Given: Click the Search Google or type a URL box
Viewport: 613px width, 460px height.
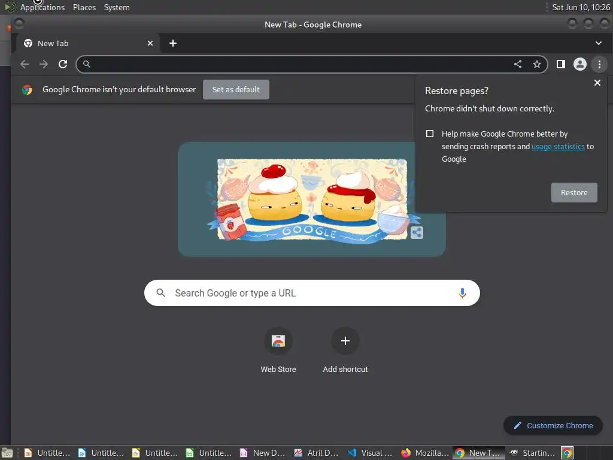Looking at the screenshot, I should (x=311, y=293).
